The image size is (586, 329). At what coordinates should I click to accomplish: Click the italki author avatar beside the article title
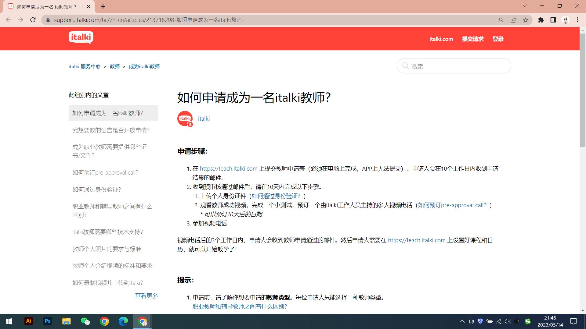click(x=185, y=119)
